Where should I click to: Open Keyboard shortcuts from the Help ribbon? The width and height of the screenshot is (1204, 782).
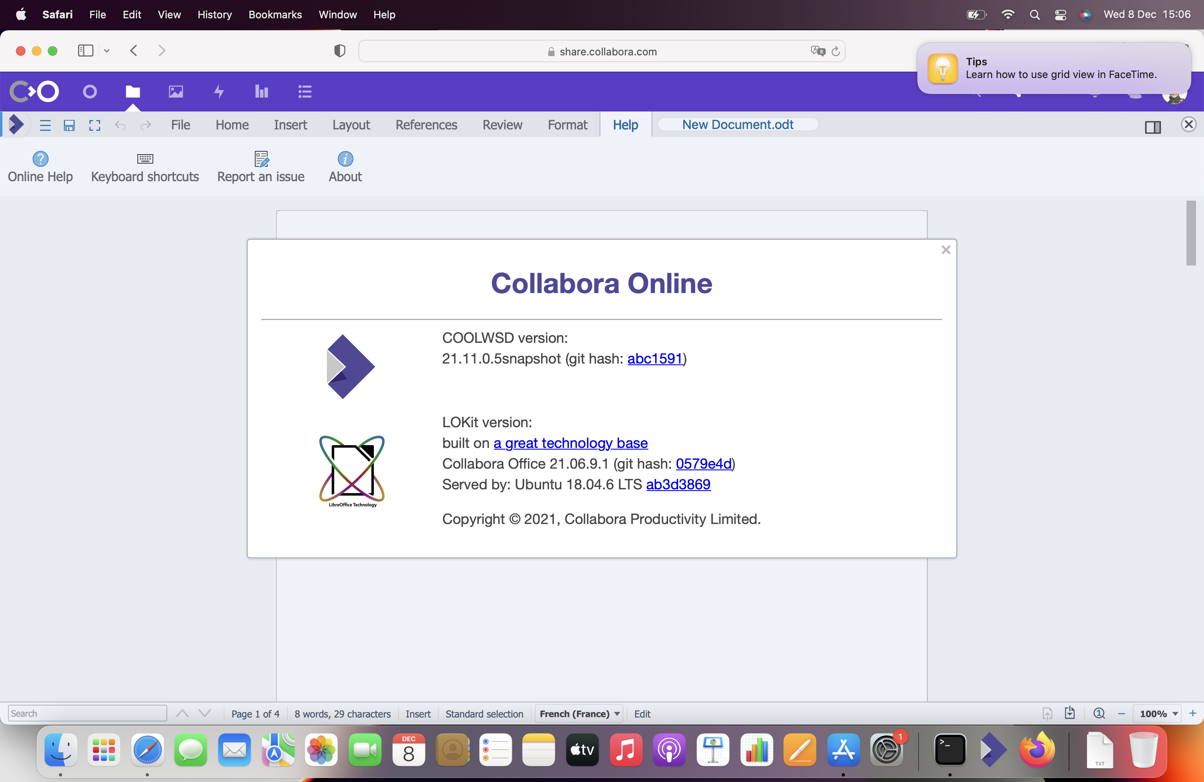pyautogui.click(x=145, y=167)
